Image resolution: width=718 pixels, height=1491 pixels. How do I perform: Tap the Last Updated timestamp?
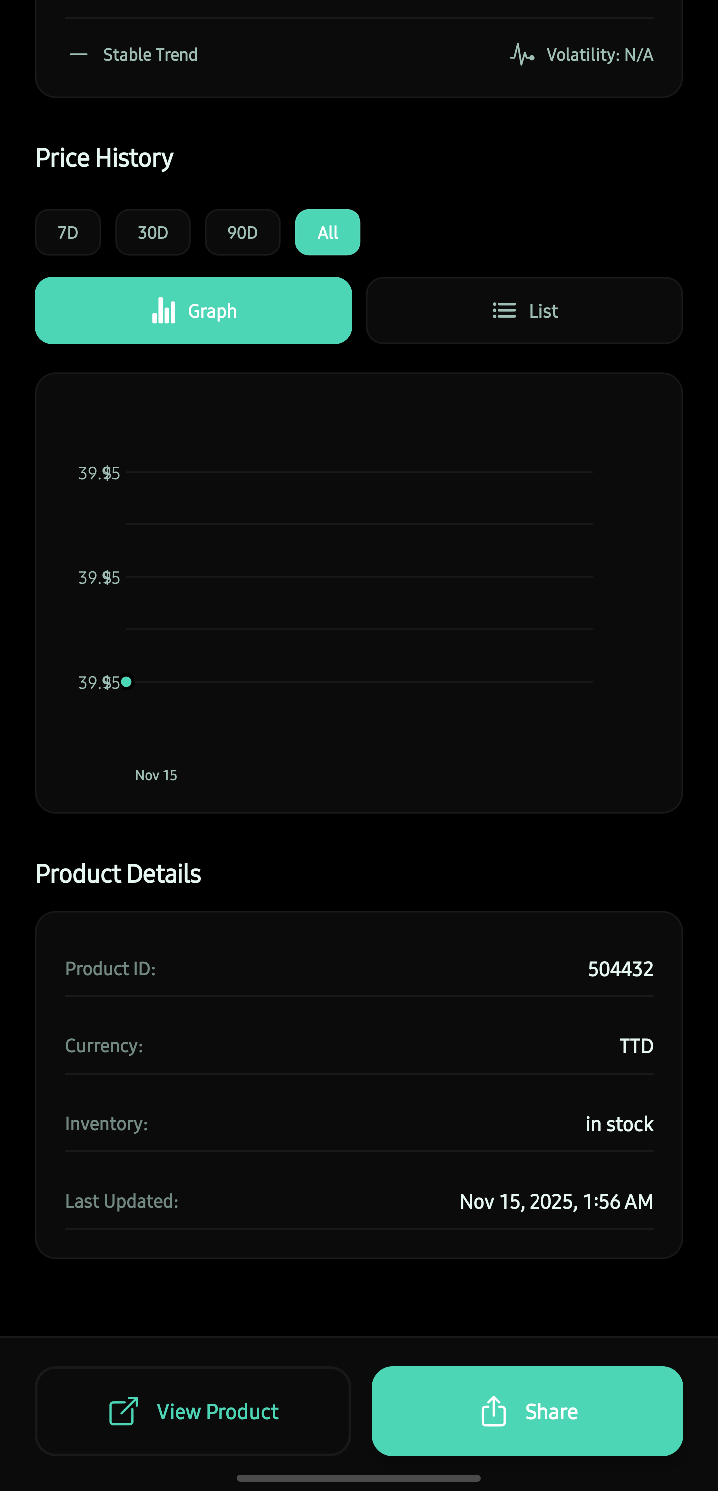(556, 1202)
